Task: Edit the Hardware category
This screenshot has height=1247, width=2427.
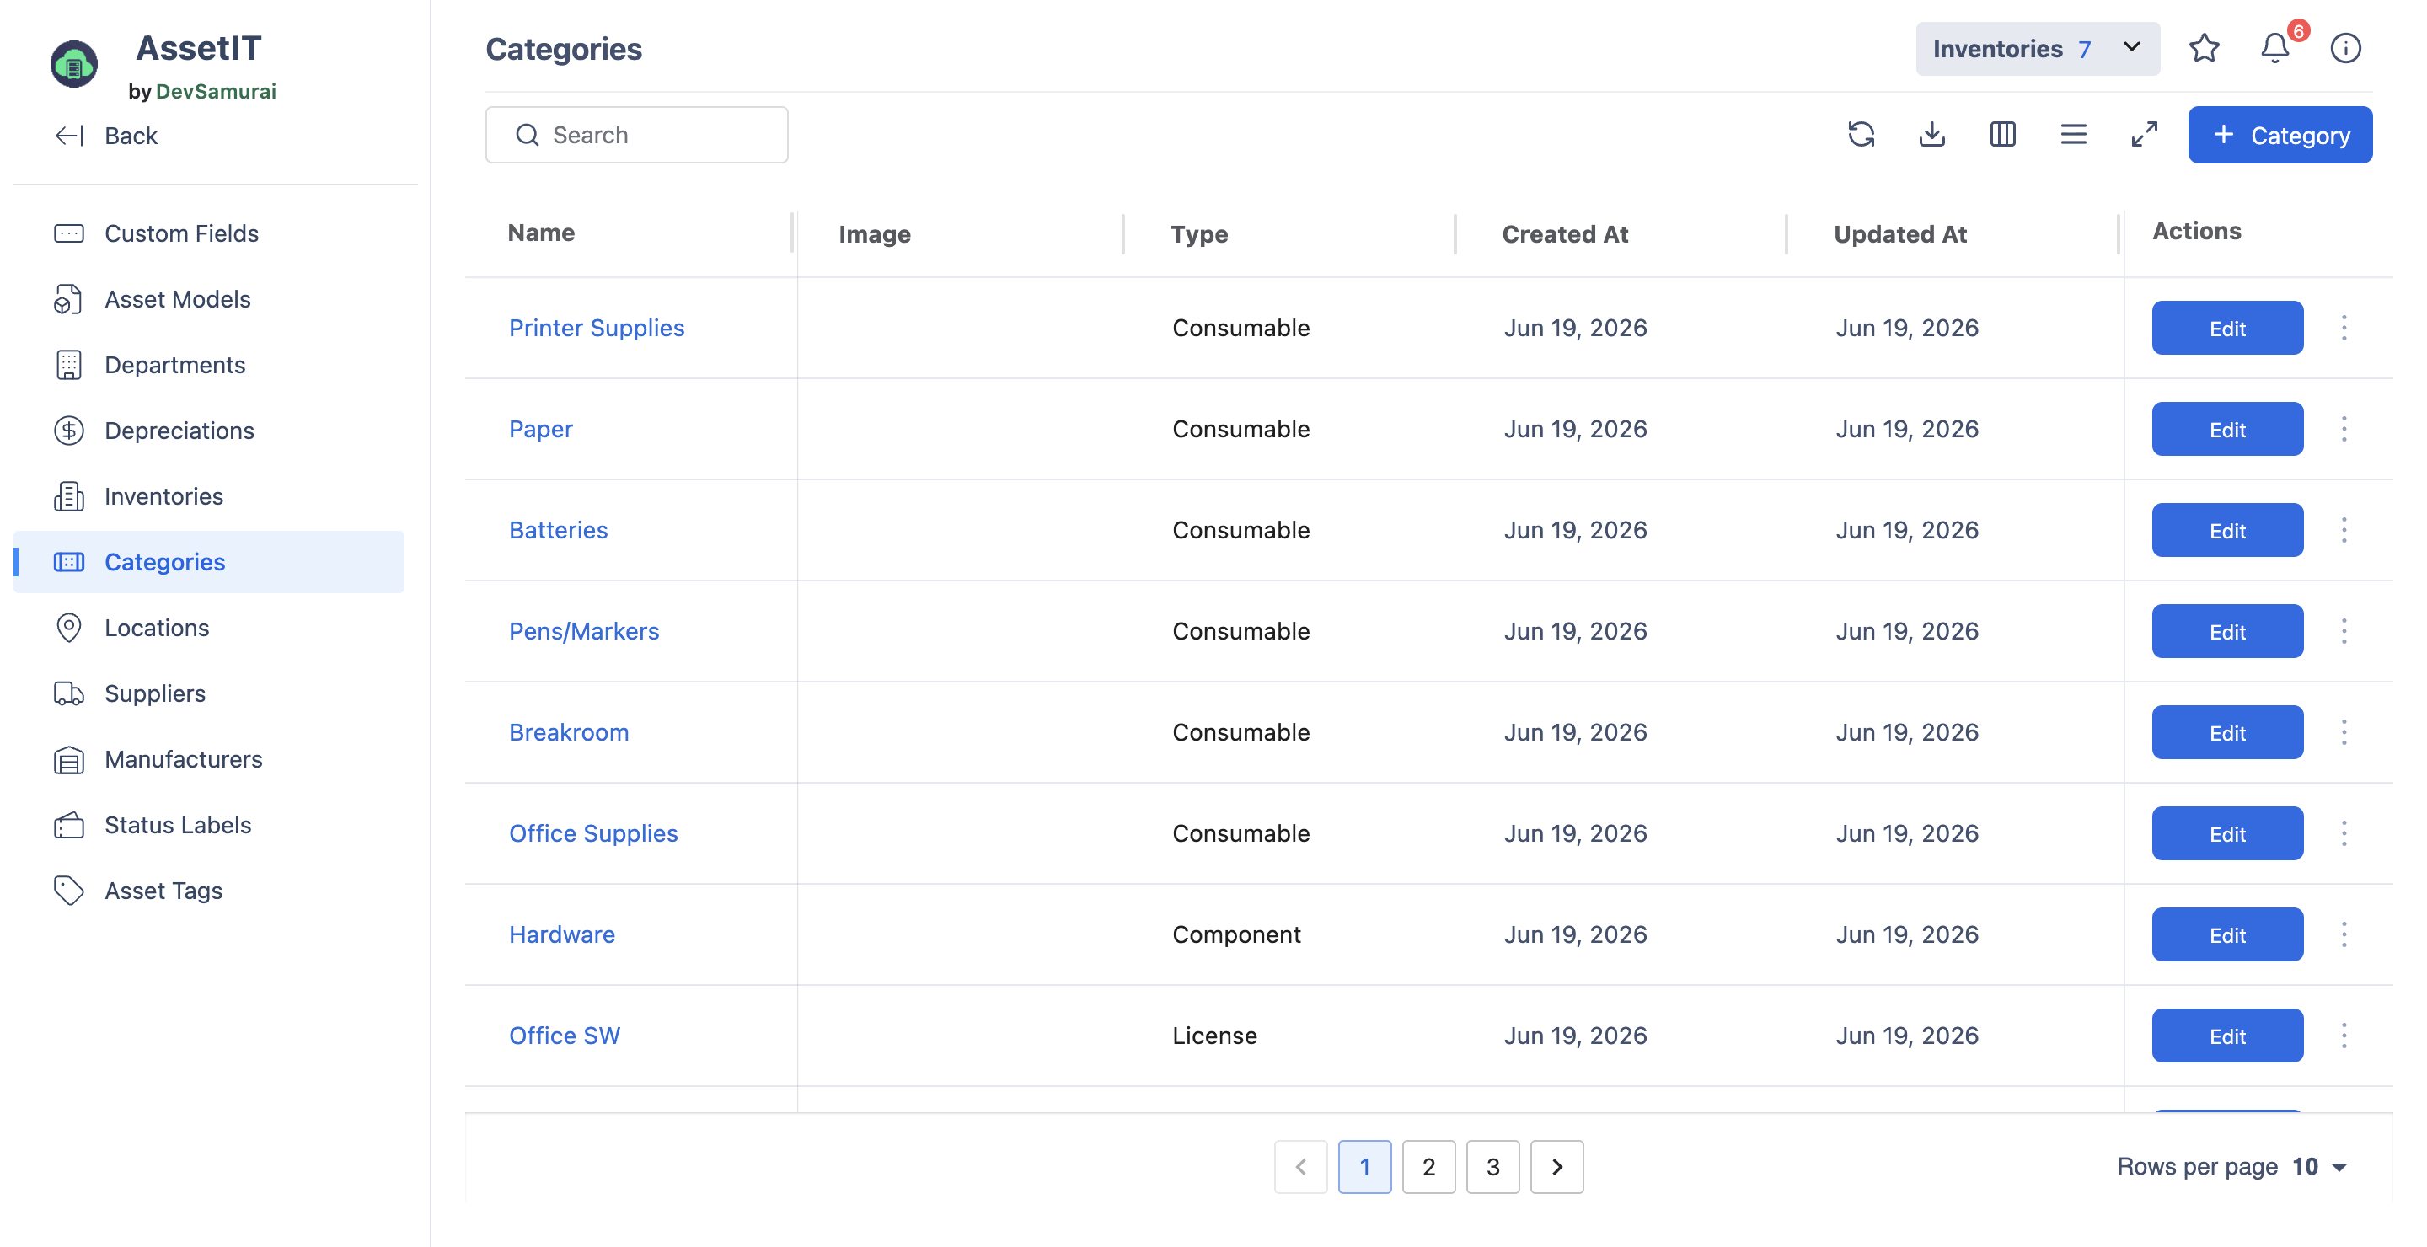Action: (x=2226, y=934)
